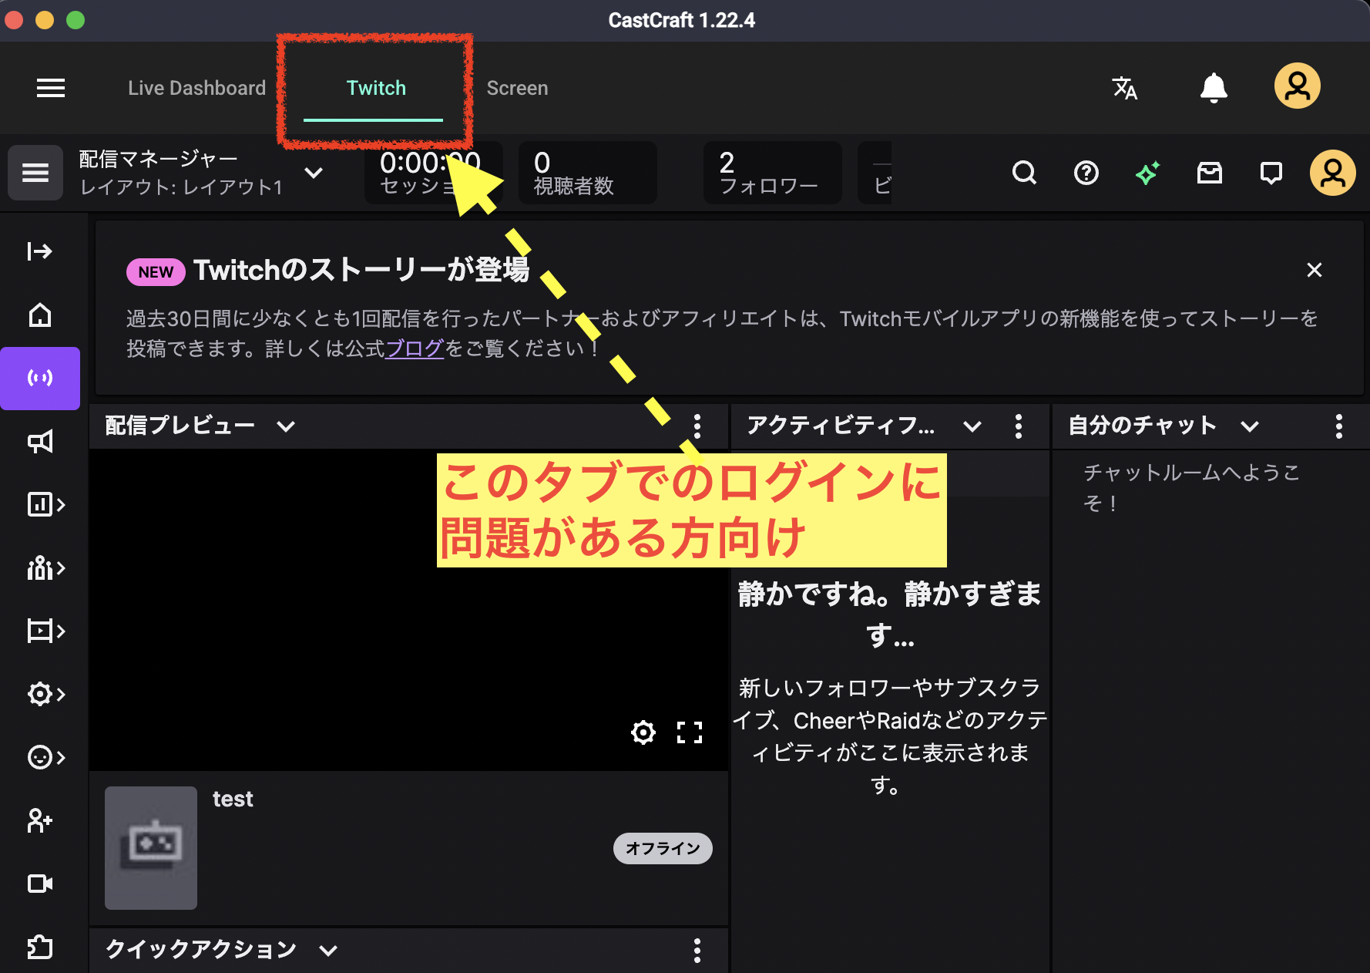The image size is (1370, 973).
Task: Open the megaphone alerts sidebar icon
Action: [x=40, y=442]
